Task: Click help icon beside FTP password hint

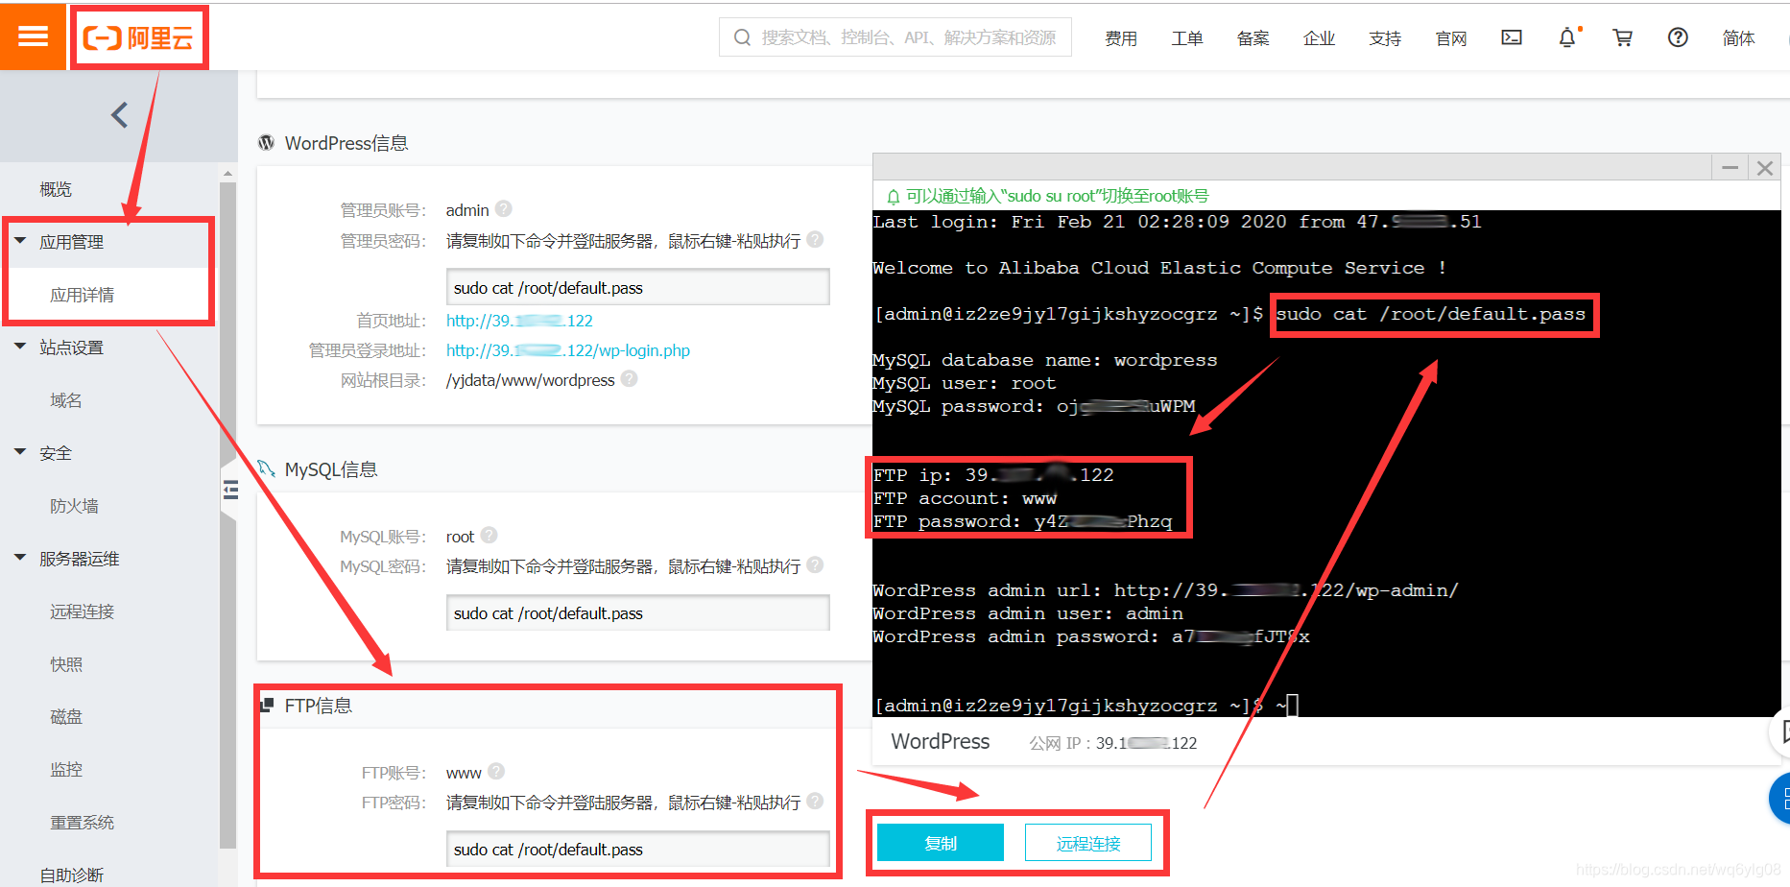Action: click(815, 801)
